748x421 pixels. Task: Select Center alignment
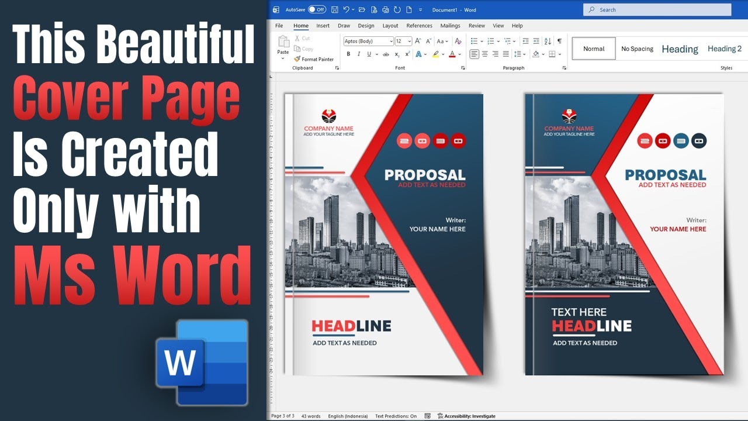click(485, 54)
